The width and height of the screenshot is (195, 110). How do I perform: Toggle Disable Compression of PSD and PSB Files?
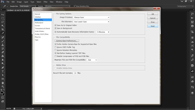click(55, 56)
